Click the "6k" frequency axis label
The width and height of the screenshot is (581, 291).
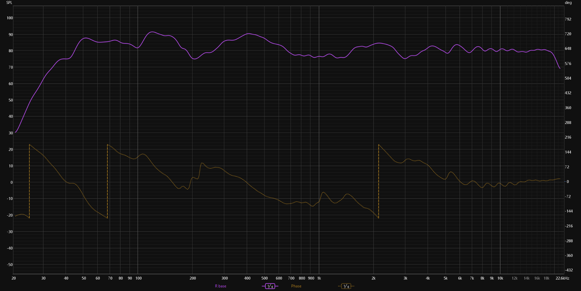click(460, 278)
